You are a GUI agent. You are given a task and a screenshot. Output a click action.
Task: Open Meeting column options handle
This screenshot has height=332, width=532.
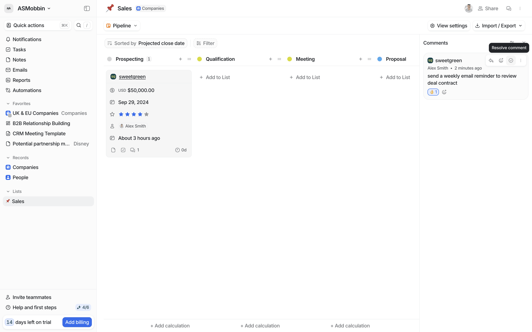point(369,59)
